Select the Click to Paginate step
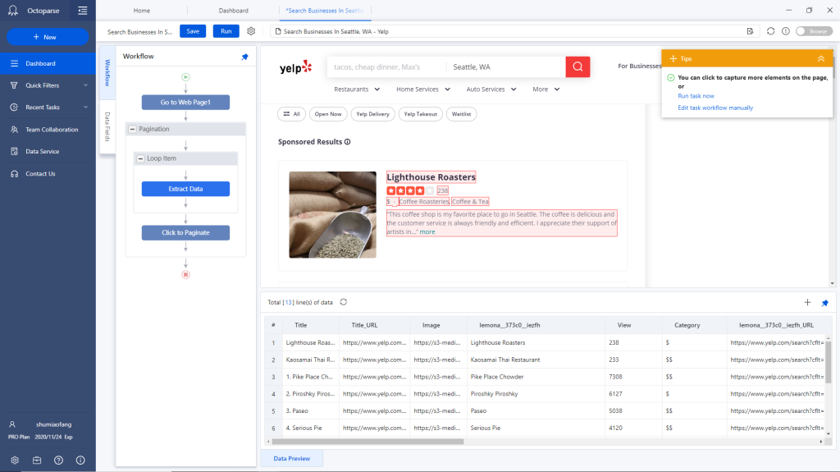840x472 pixels. coord(186,233)
